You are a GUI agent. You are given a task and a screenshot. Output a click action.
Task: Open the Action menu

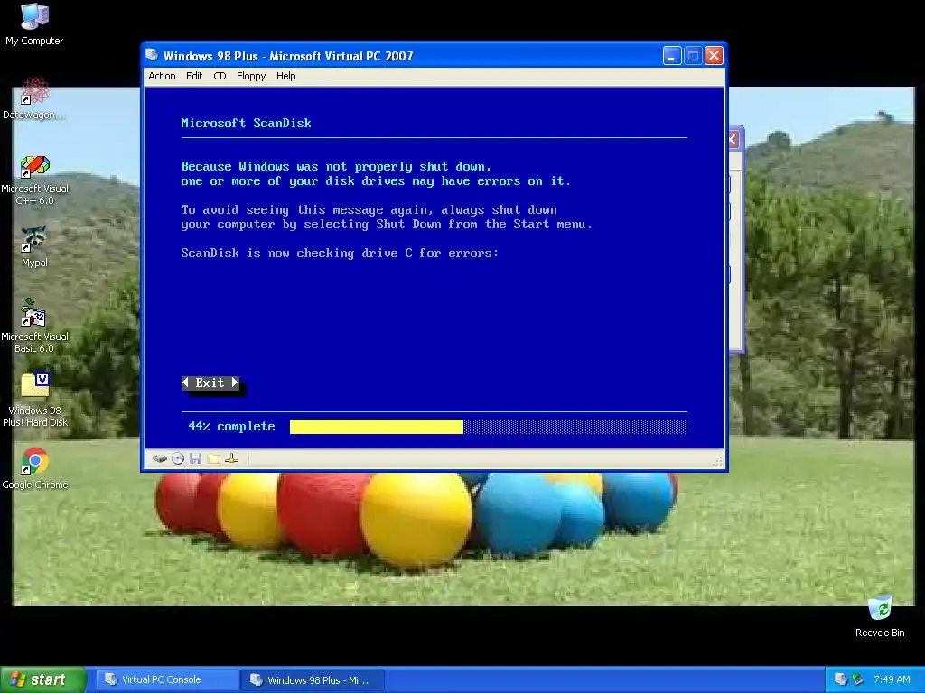point(163,76)
